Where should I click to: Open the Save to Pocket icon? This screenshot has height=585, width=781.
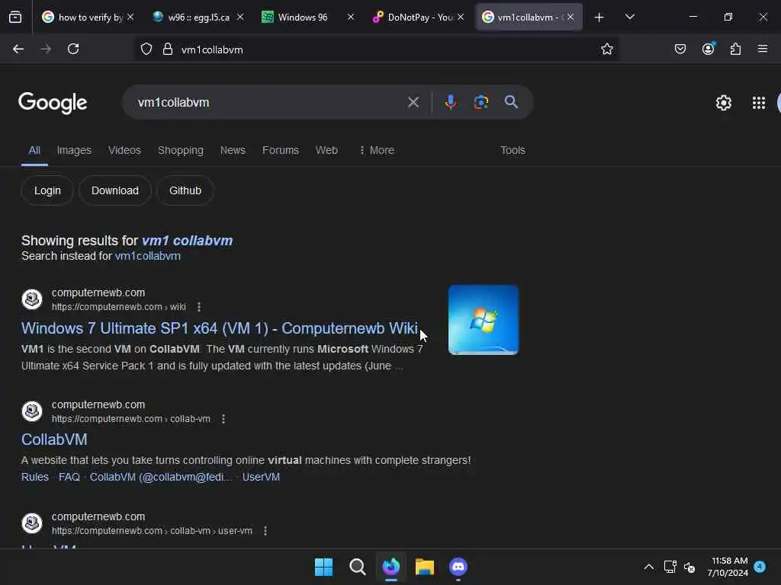680,50
